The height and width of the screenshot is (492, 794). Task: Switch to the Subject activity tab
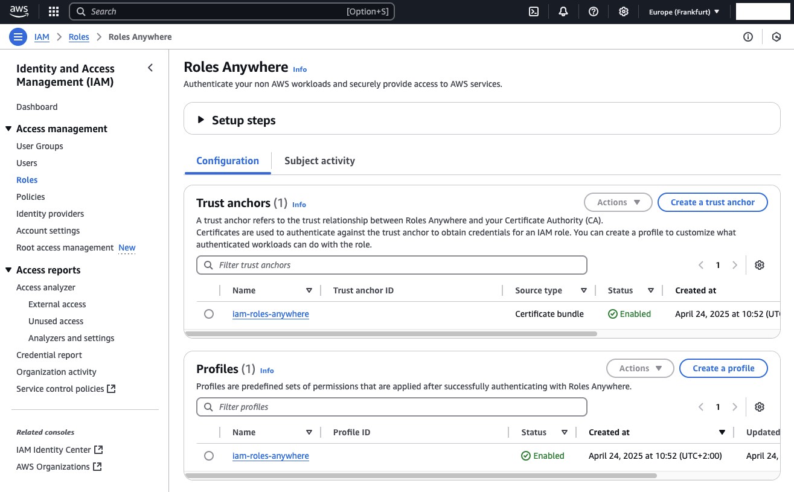tap(319, 161)
